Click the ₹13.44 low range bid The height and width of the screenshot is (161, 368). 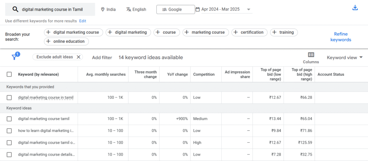(x=275, y=119)
